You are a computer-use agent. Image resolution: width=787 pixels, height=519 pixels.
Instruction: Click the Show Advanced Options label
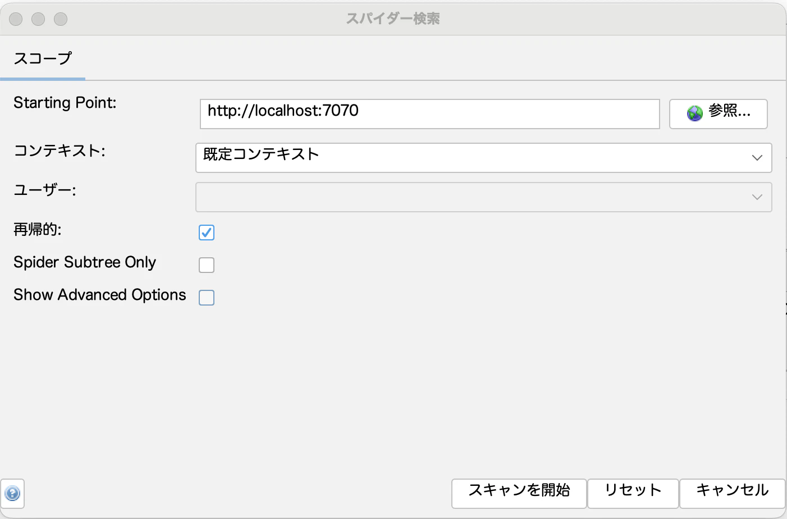(x=99, y=295)
